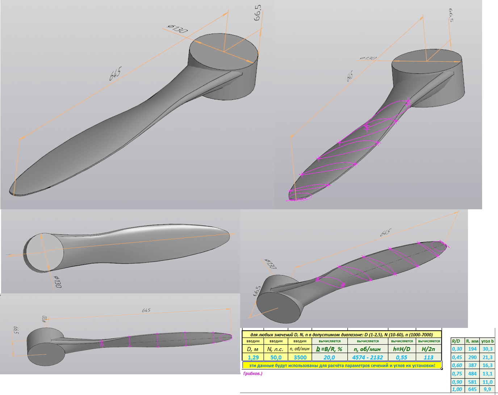The image size is (498, 395).
Task: Select the 'b=B/R, %' header cell
Action: pos(329,349)
